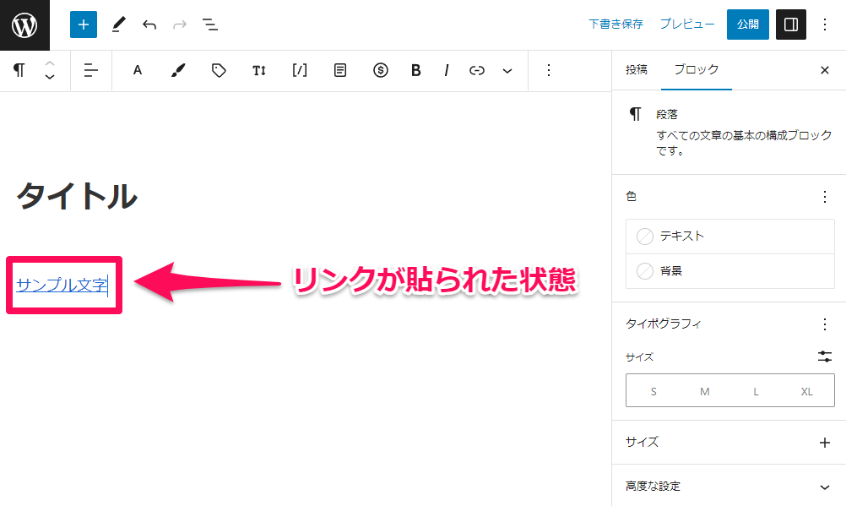Expand more rich text controls chevron
The height and width of the screenshot is (506, 846).
pos(507,71)
